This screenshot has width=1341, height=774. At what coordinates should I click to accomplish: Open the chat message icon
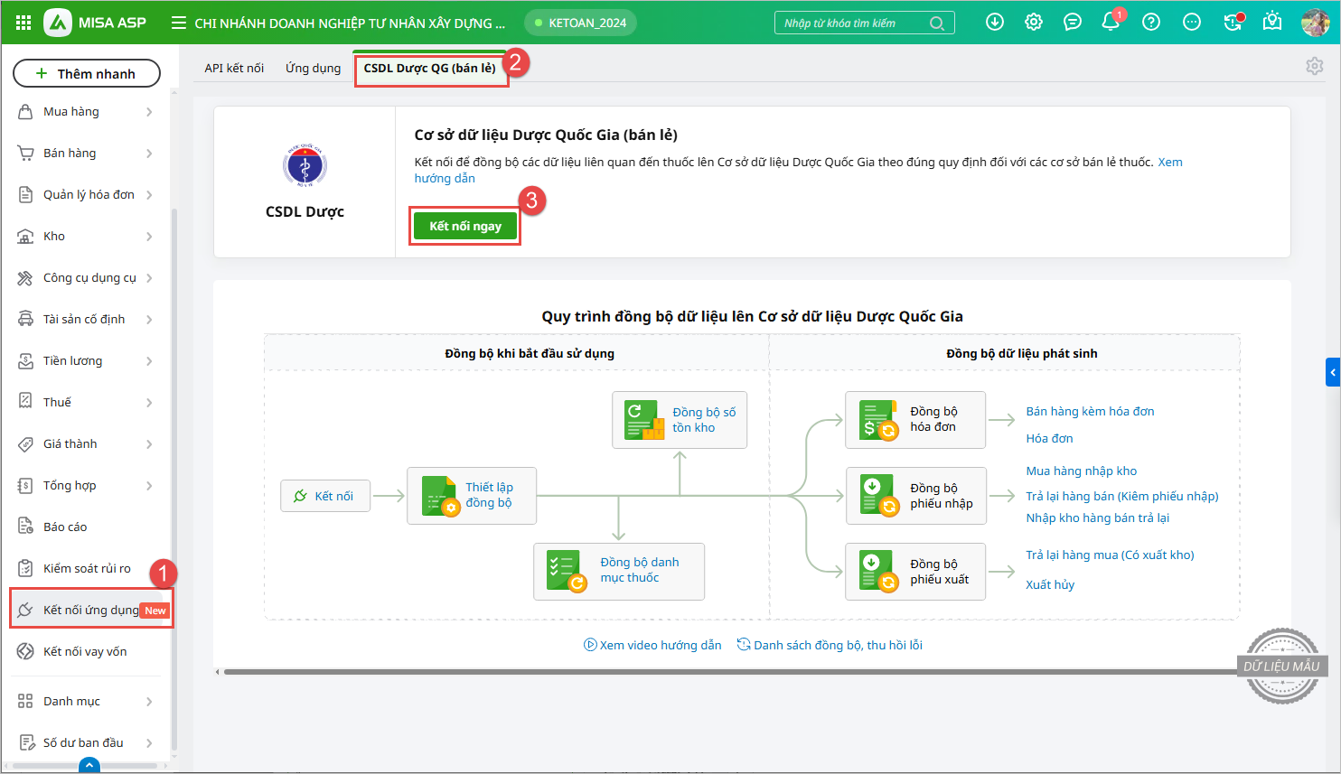(x=1073, y=22)
